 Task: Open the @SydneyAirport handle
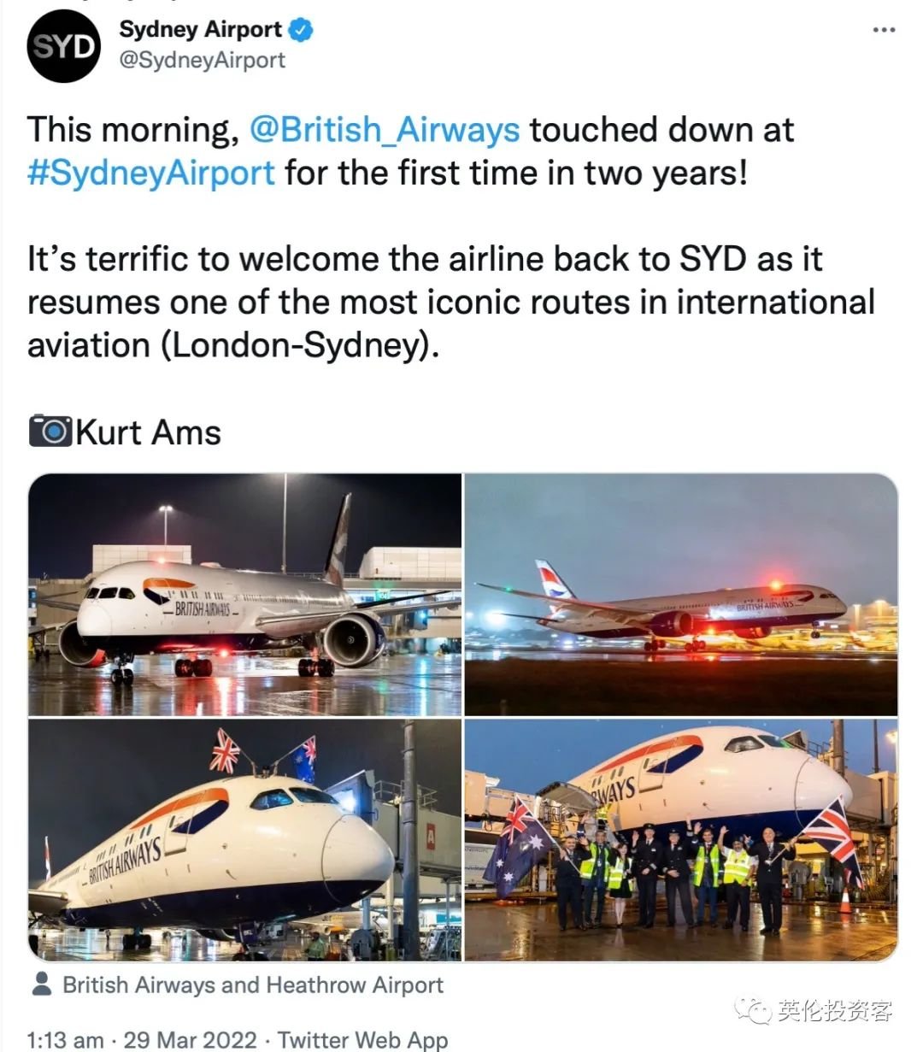tap(203, 61)
